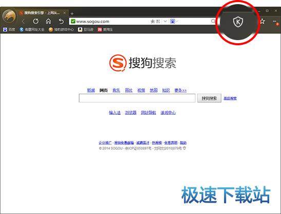Click the 搜狗搜索 logo

143,63
